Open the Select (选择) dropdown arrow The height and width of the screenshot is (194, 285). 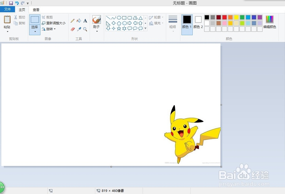(35, 32)
